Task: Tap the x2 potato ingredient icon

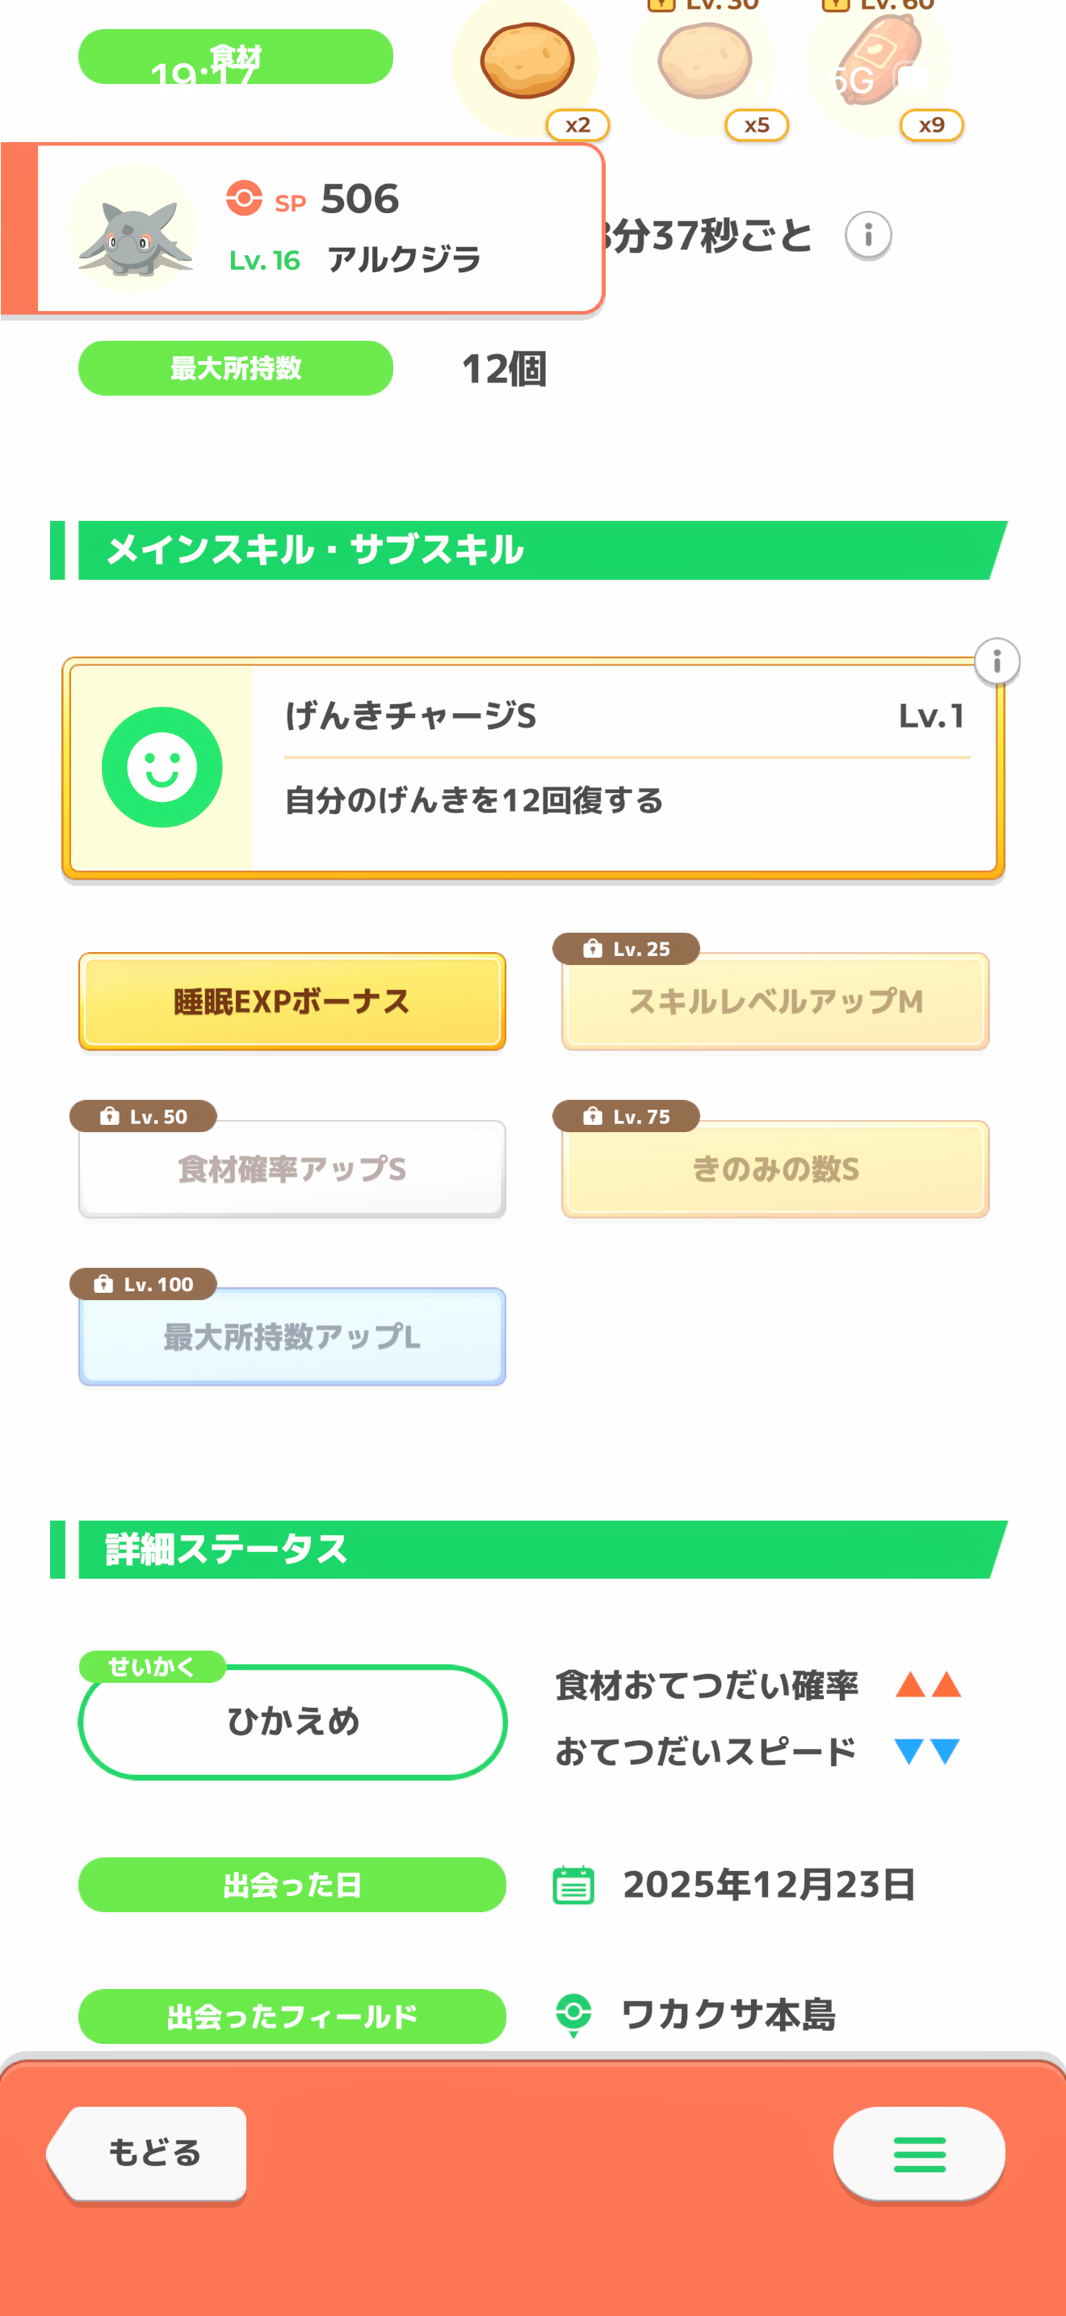Action: (527, 63)
